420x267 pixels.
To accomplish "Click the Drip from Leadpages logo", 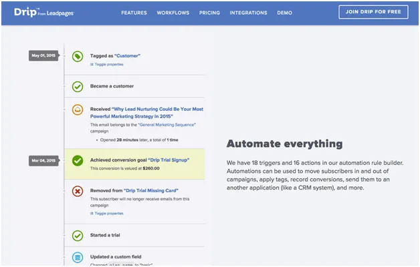I will 44,12.
